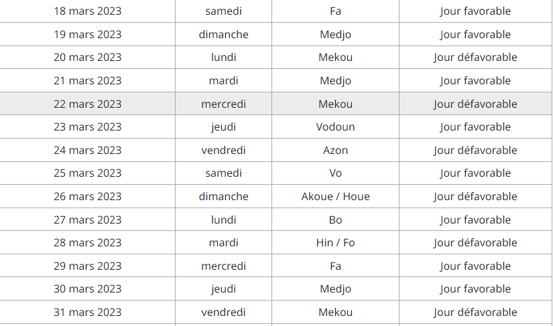This screenshot has width=553, height=326.
Task: Click the samedi cell for 18 mars
Action: 223,11
